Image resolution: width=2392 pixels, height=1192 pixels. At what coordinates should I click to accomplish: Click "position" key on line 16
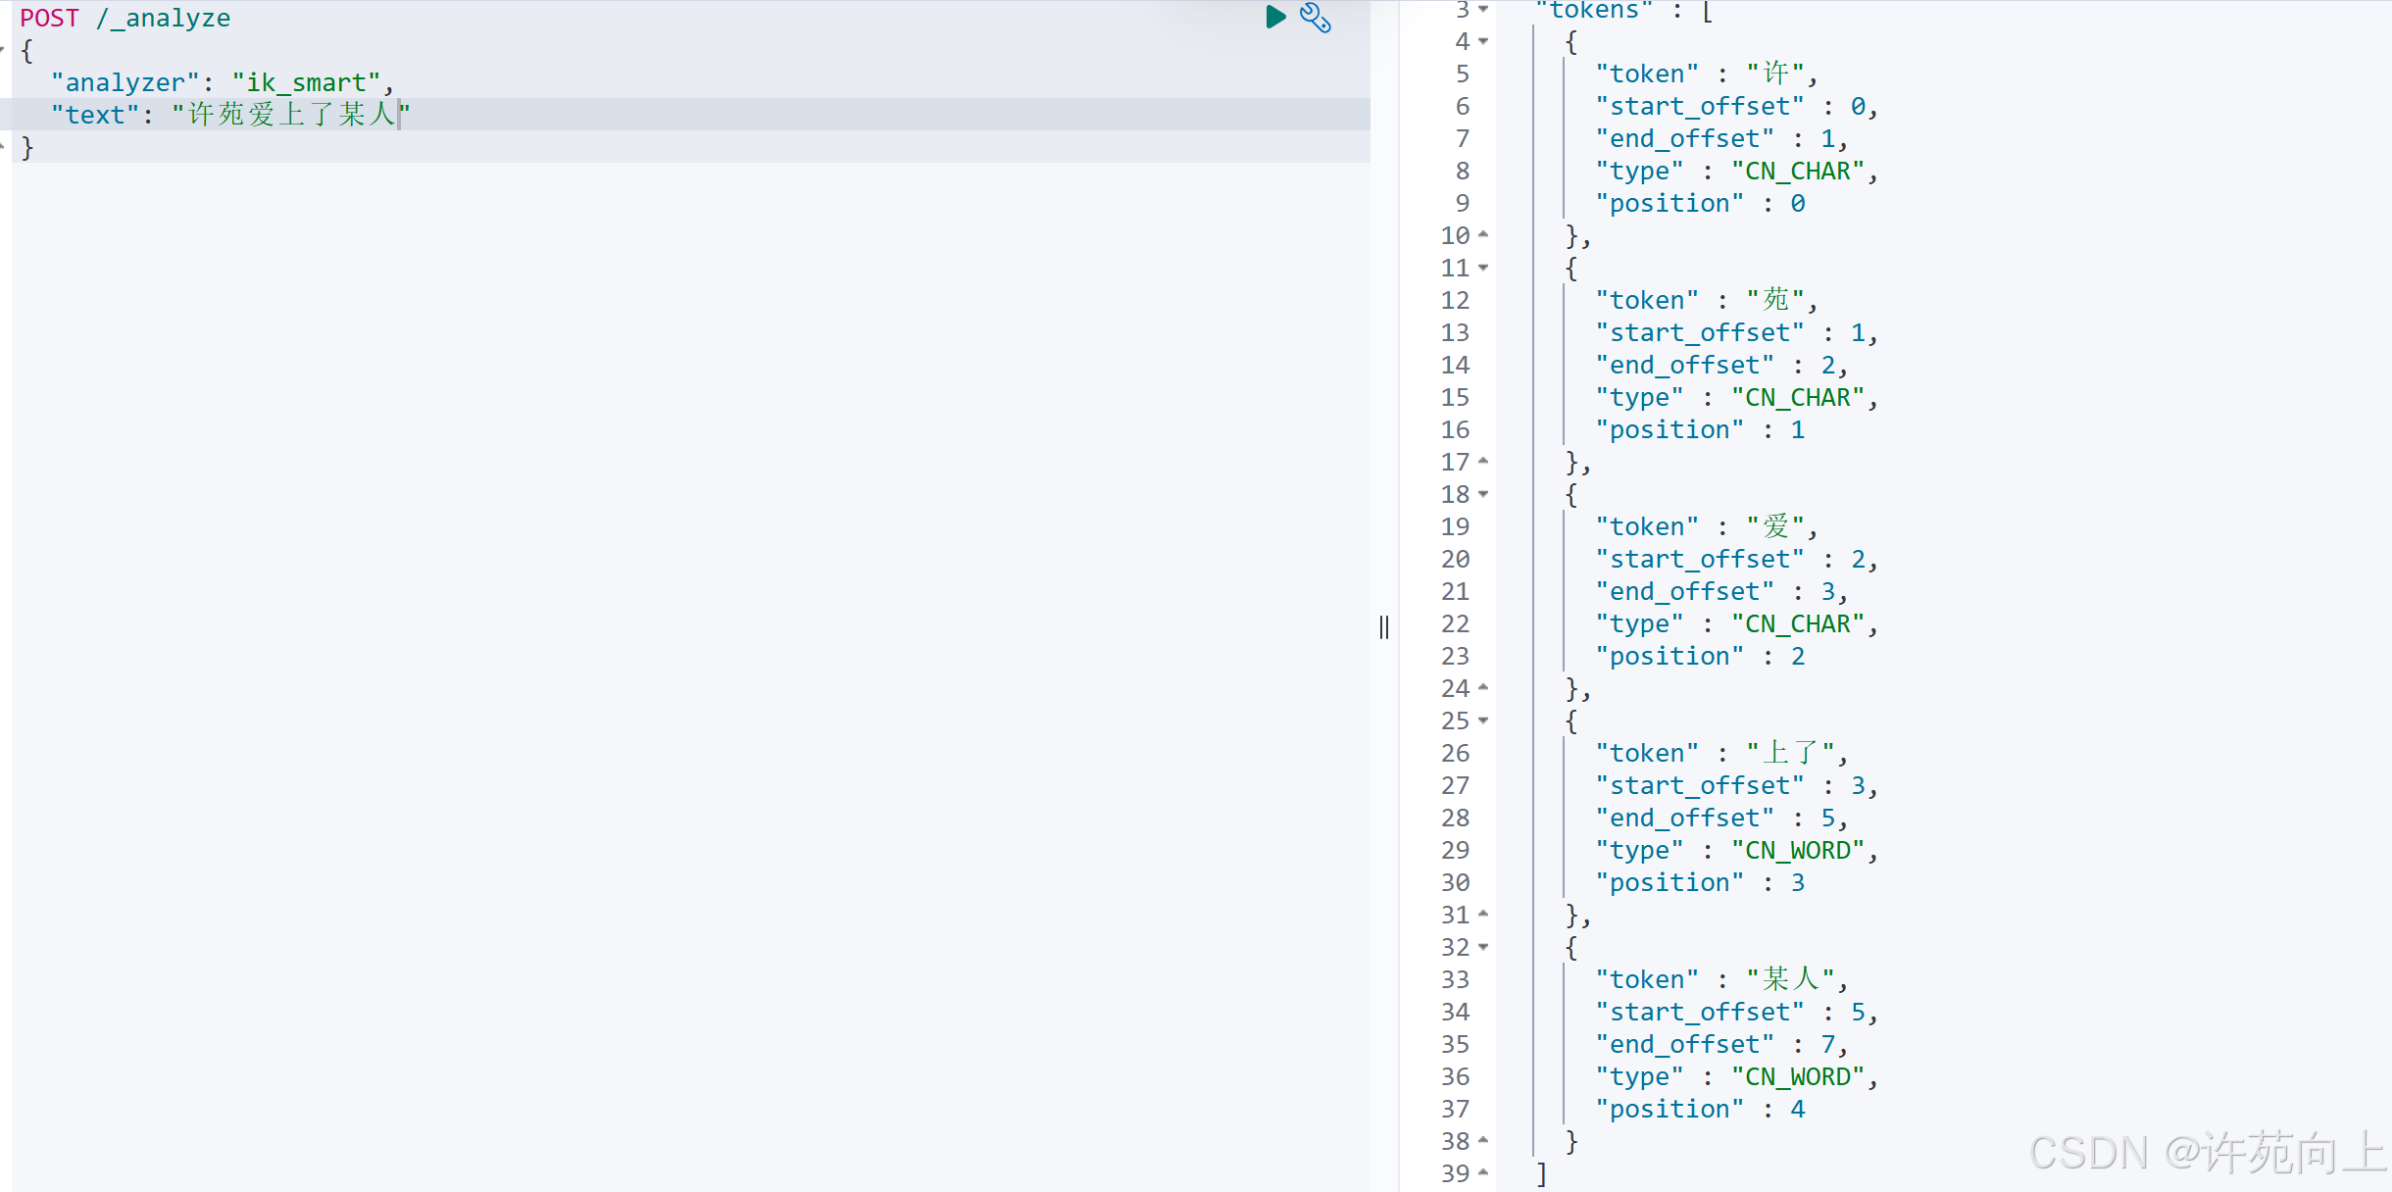(x=1670, y=429)
